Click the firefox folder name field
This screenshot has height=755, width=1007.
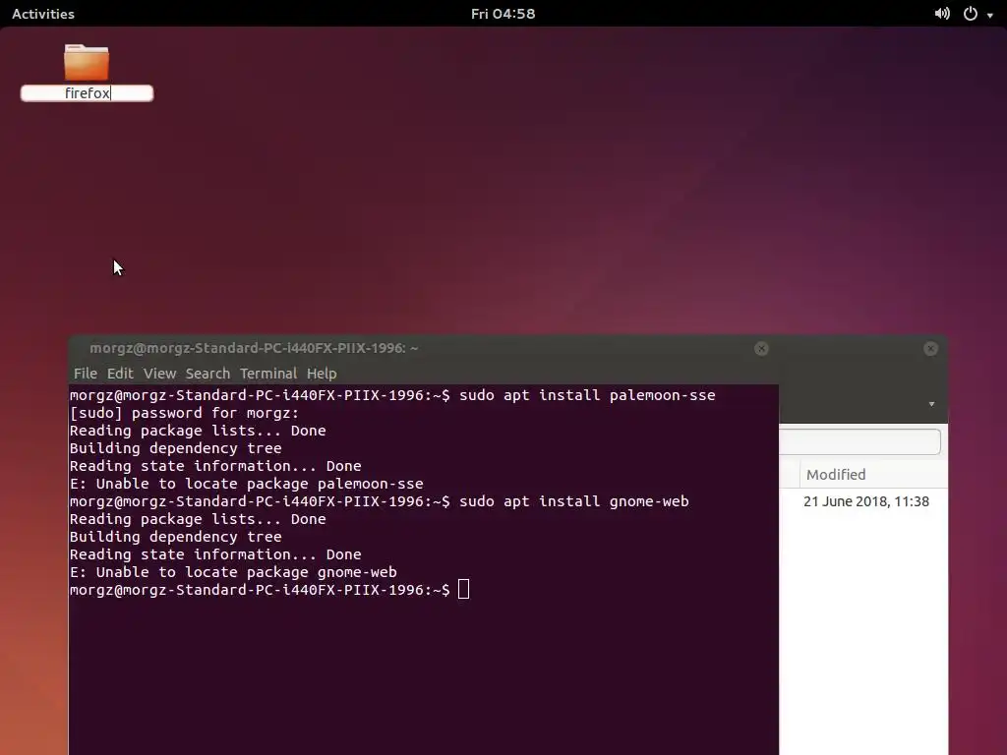[x=87, y=93]
